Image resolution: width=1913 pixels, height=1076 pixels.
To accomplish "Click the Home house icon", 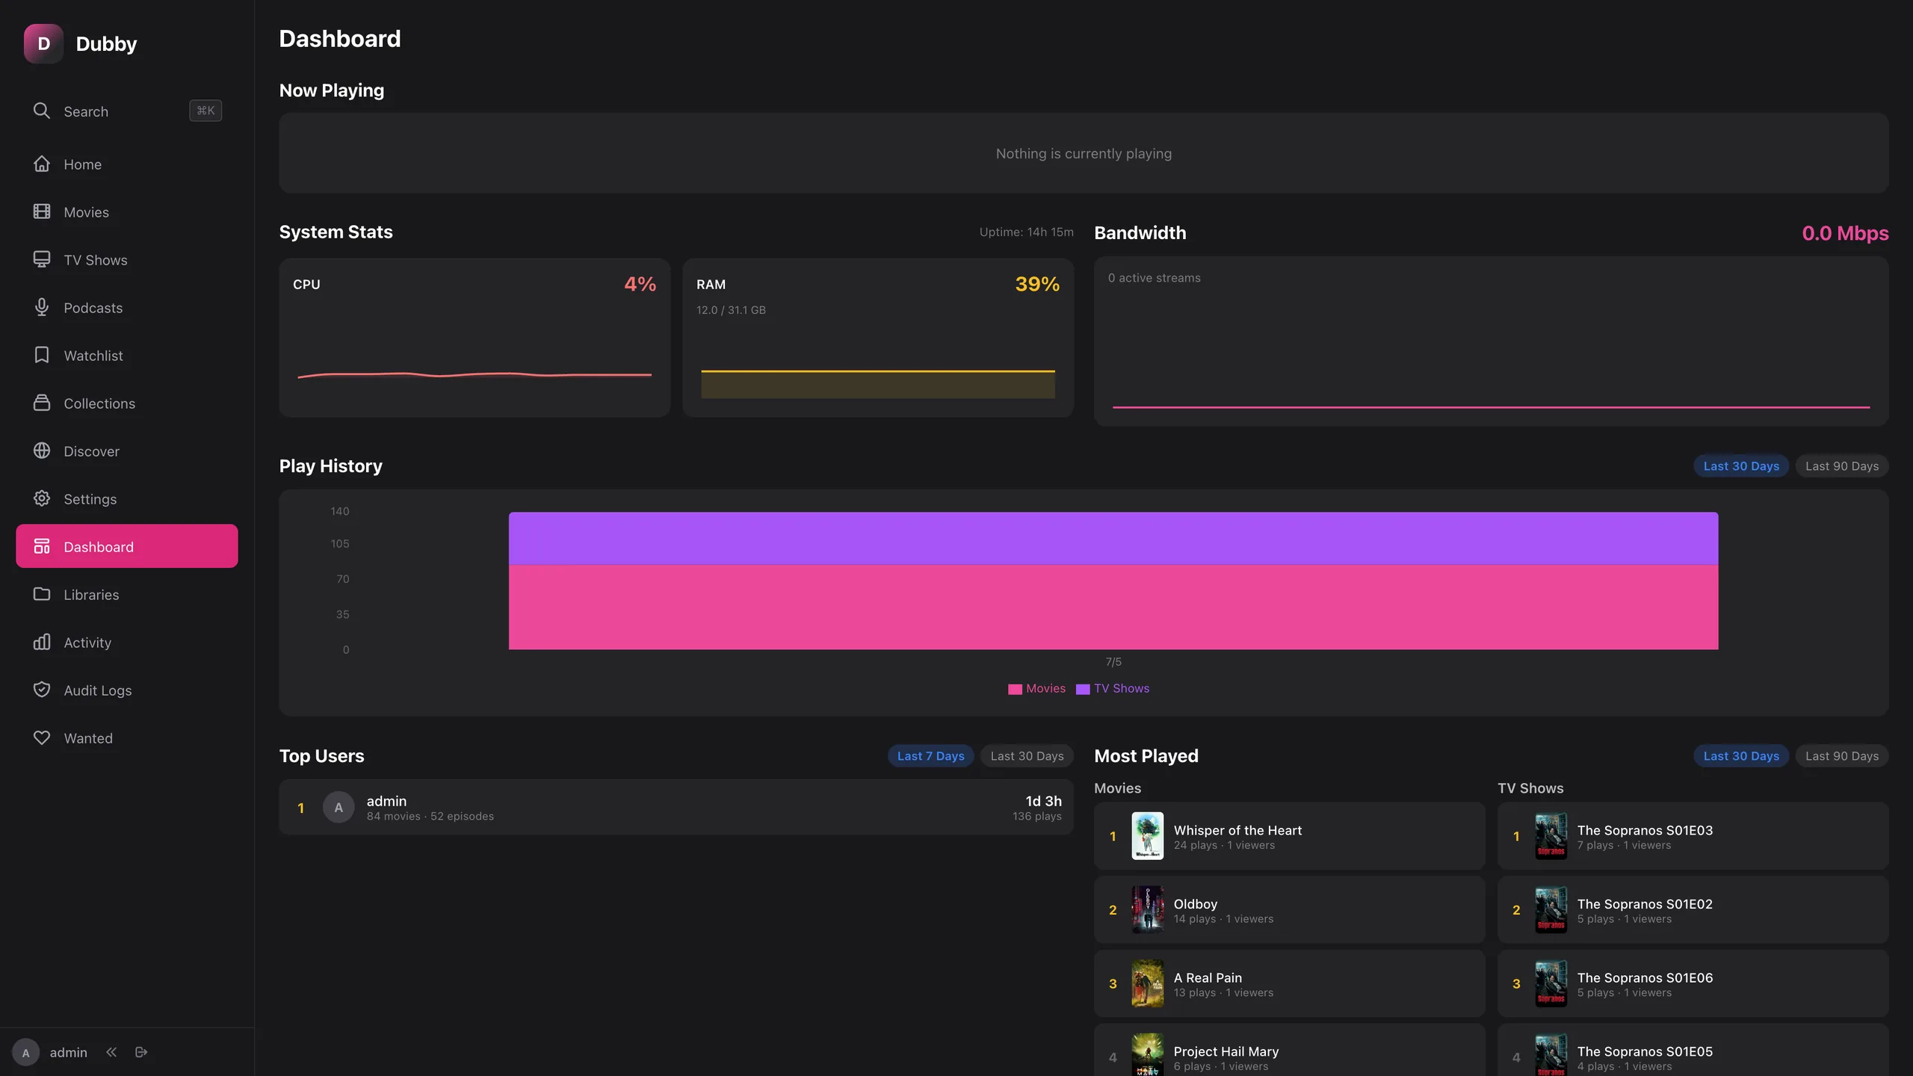I will pos(42,164).
